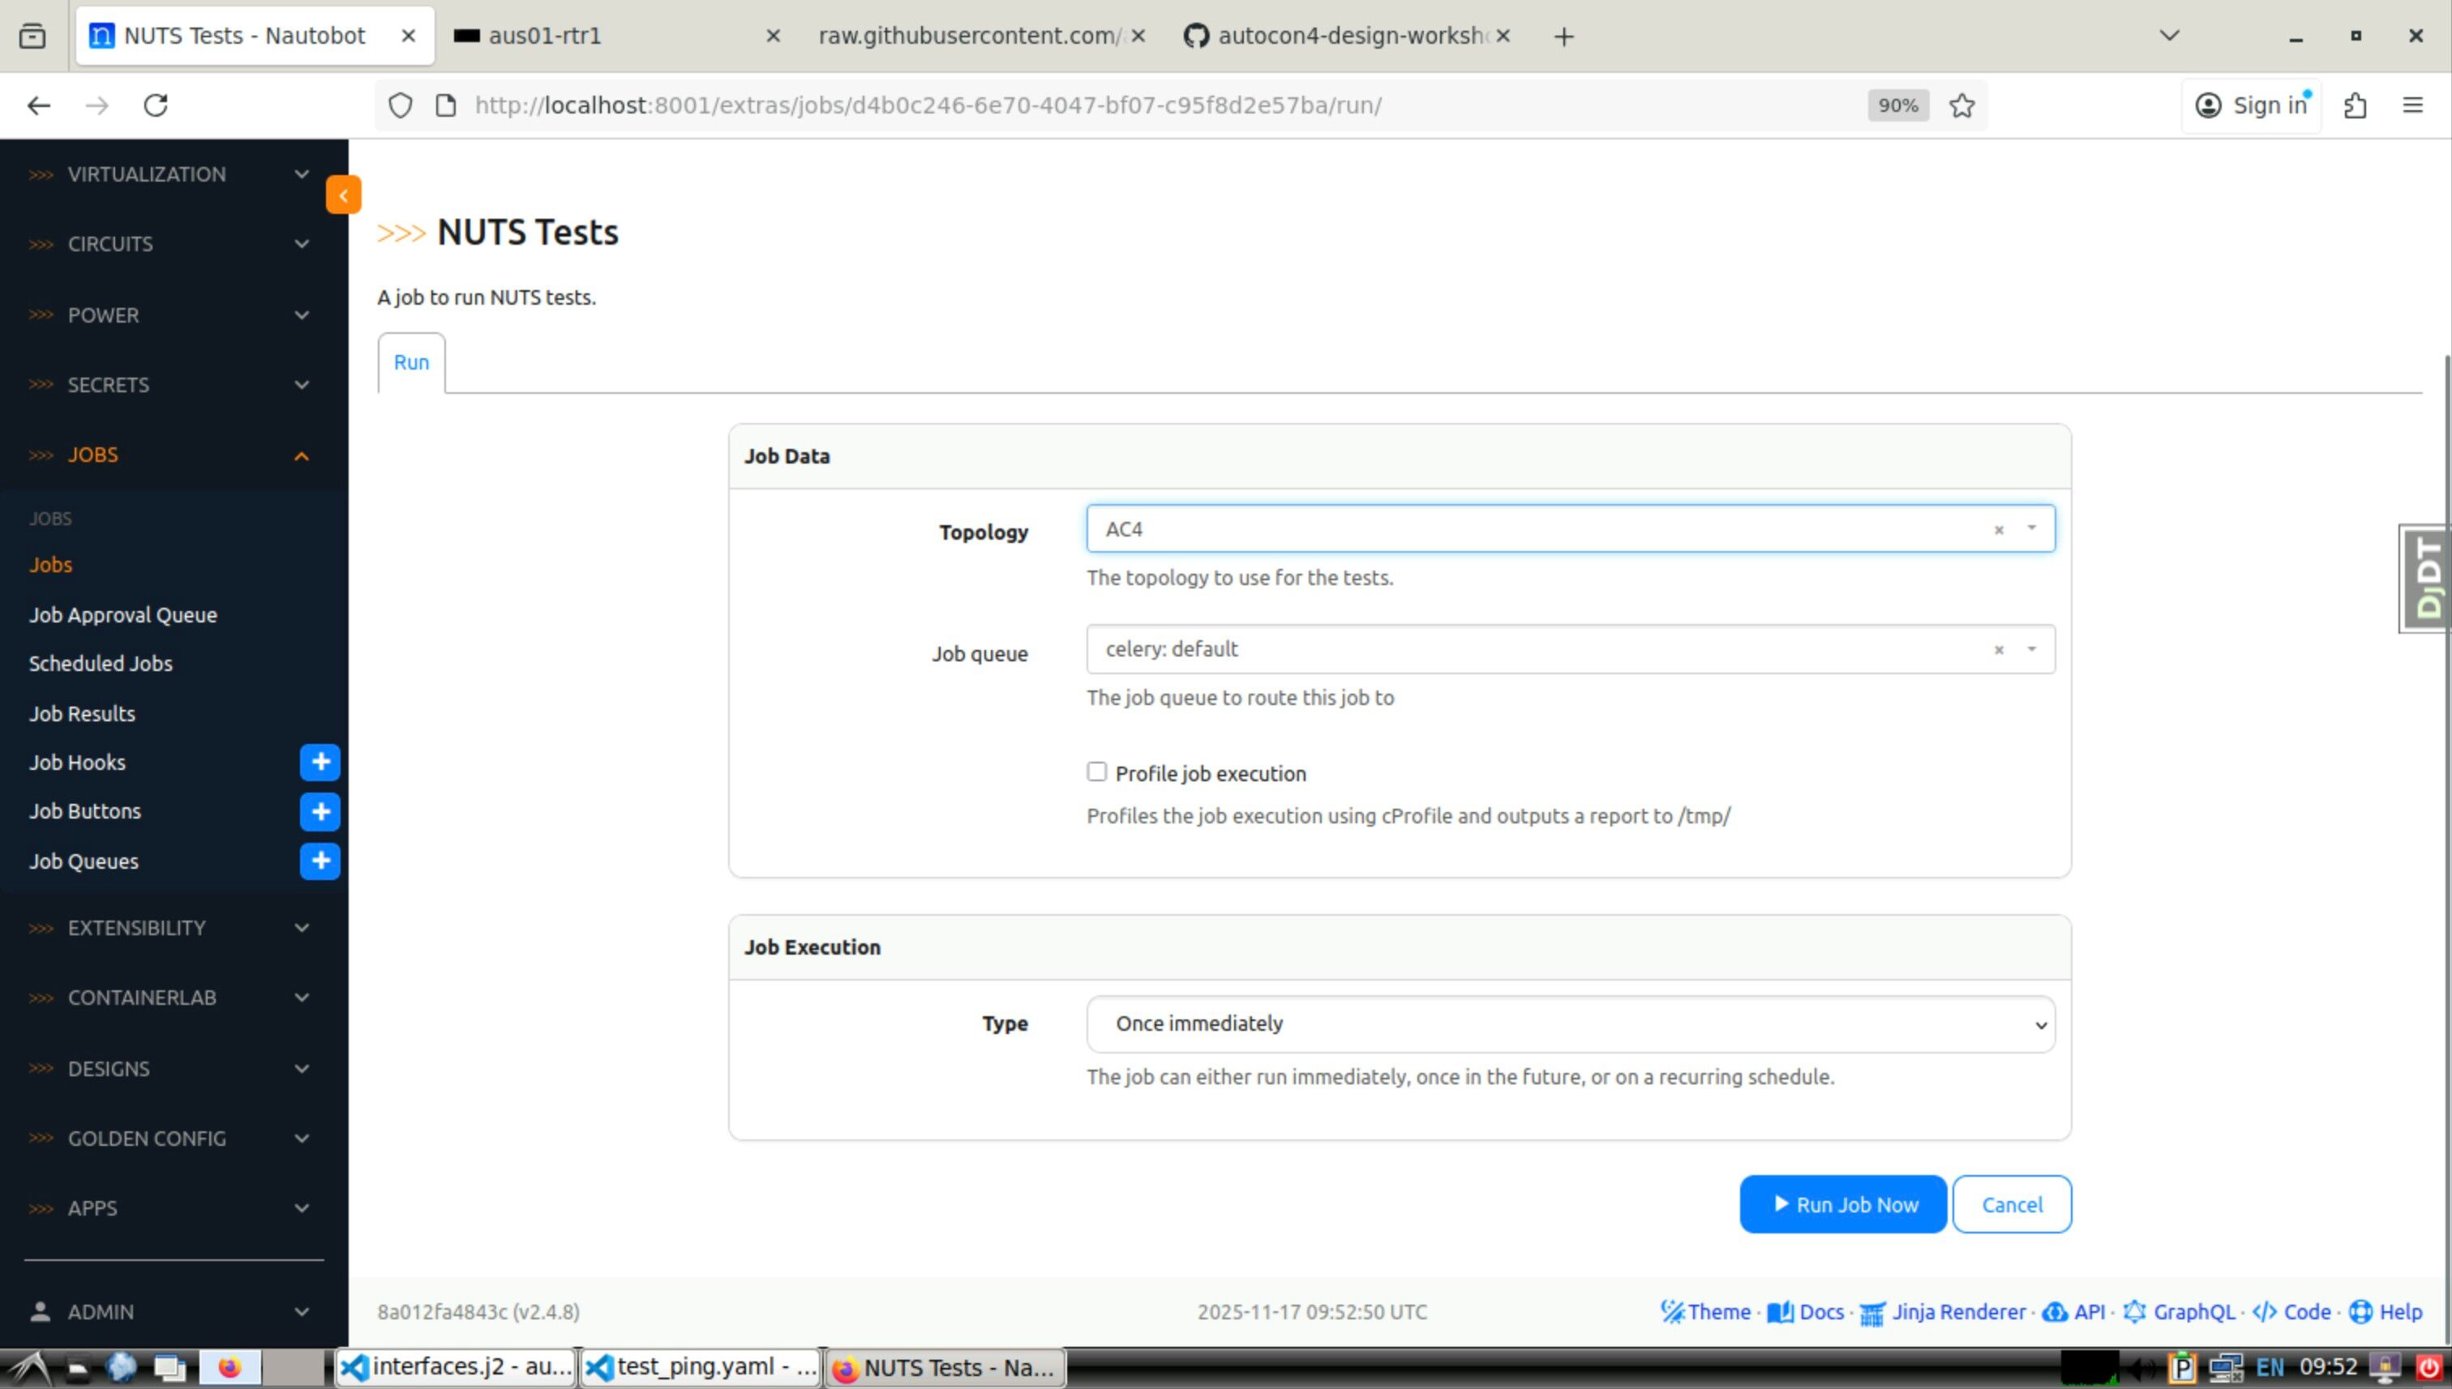Add a new Job Queue via plus icon
2452x1389 pixels.
click(x=319, y=861)
